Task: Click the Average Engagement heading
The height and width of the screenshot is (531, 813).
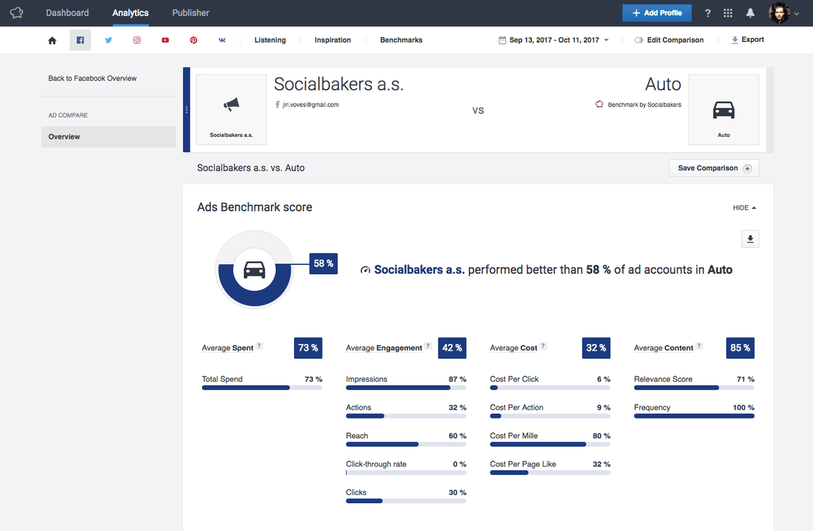Action: click(384, 348)
